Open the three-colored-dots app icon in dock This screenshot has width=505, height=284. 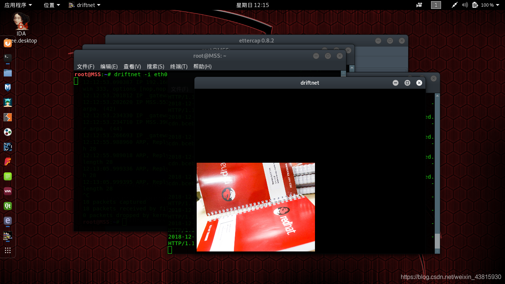point(8,132)
